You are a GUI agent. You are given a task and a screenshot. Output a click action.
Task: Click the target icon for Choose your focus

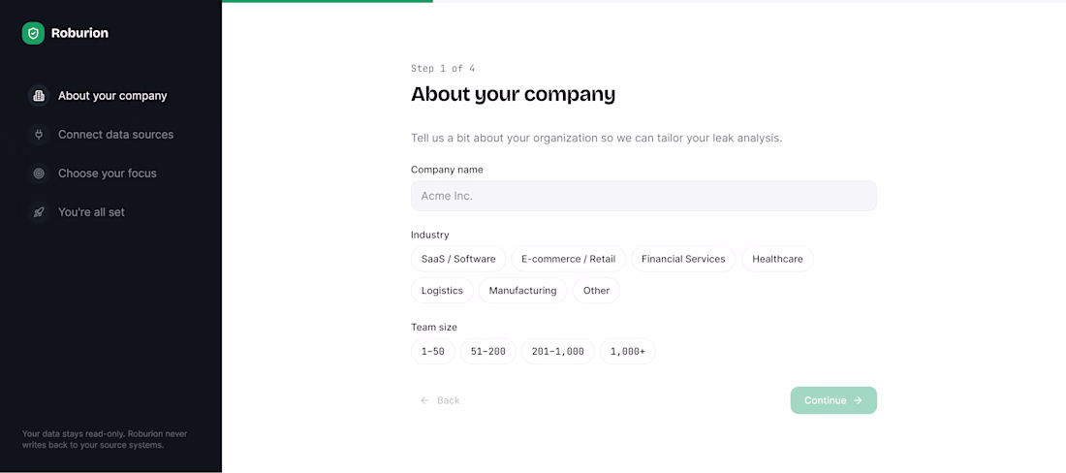(x=39, y=173)
